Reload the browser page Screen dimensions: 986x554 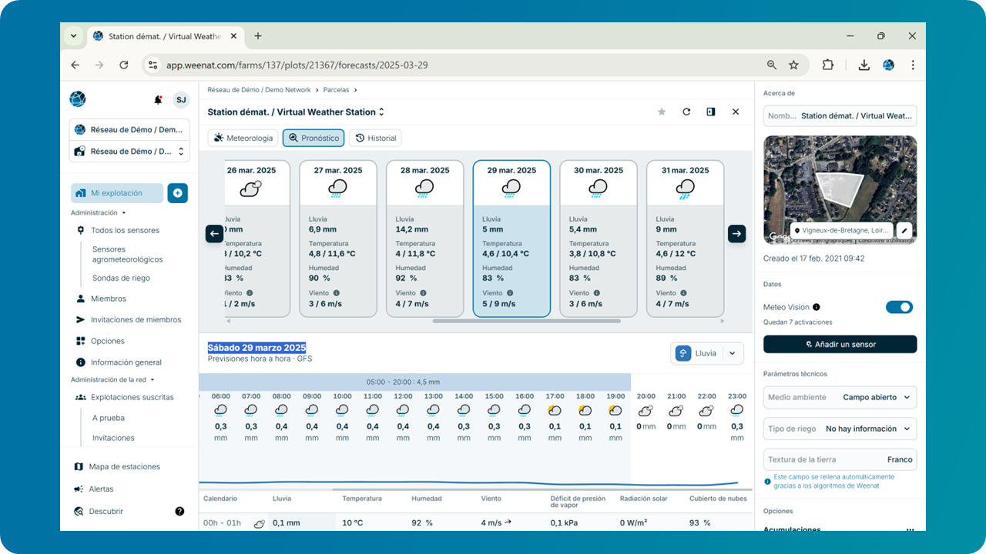[x=123, y=65]
